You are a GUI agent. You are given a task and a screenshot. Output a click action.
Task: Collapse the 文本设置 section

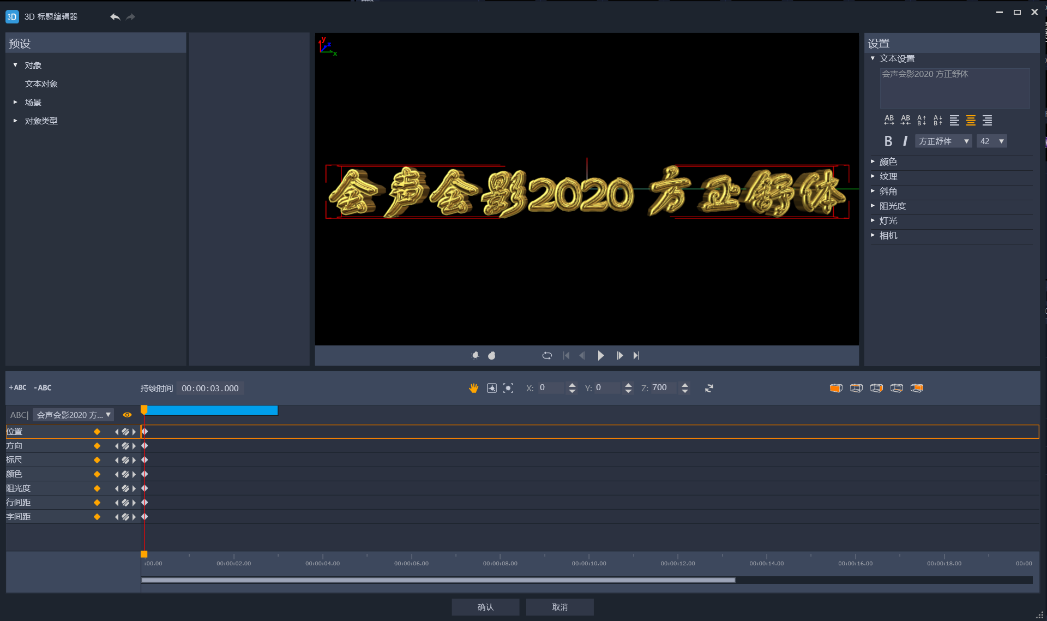pos(872,58)
